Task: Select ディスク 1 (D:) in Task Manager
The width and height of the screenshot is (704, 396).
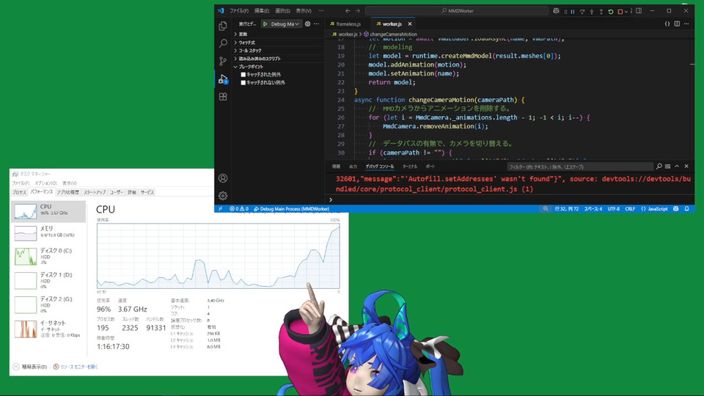Action: [48, 280]
